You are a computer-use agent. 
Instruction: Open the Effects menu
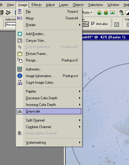(36, 5)
